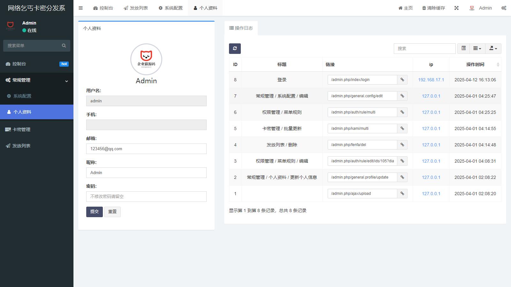The height and width of the screenshot is (287, 511).
Task: Click the search icon in sidebar menu search
Action: coord(64,46)
